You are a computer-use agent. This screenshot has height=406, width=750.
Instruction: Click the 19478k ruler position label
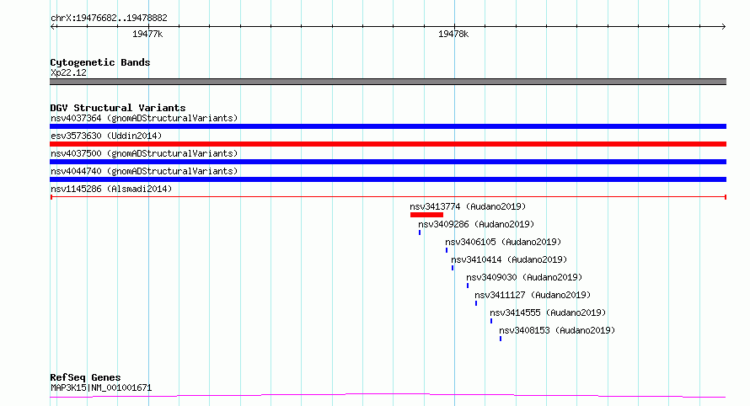pyautogui.click(x=453, y=34)
